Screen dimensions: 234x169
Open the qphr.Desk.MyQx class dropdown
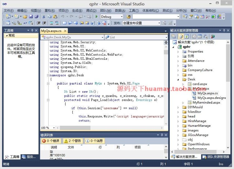tap(102, 37)
